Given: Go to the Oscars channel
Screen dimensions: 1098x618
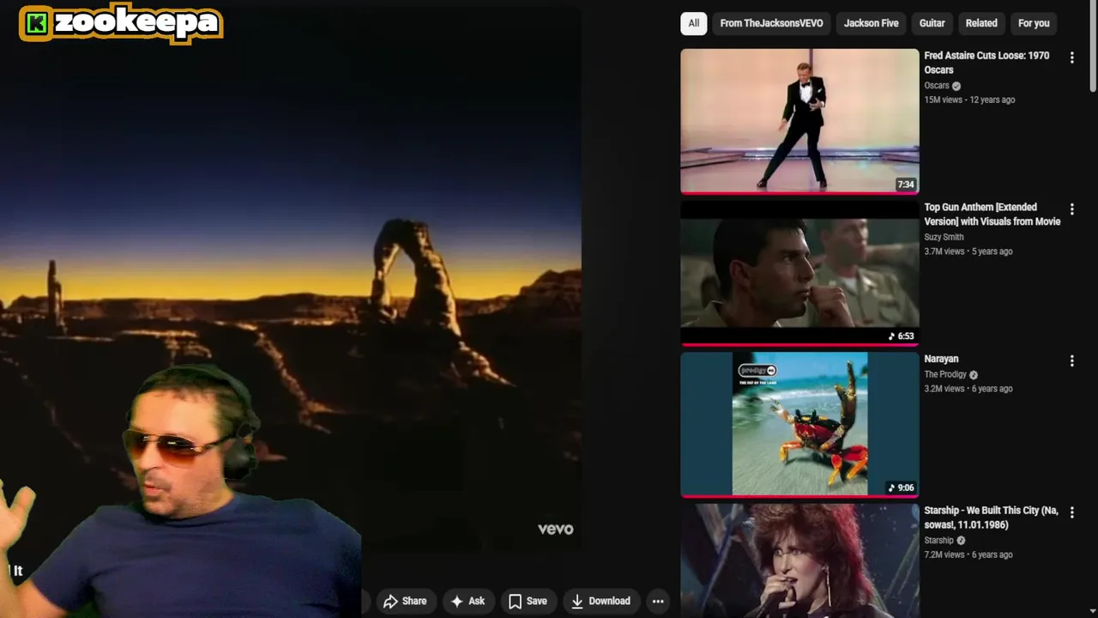Looking at the screenshot, I should (x=937, y=86).
